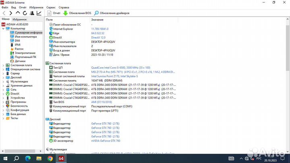Switch to the Меню tab

point(6,19)
